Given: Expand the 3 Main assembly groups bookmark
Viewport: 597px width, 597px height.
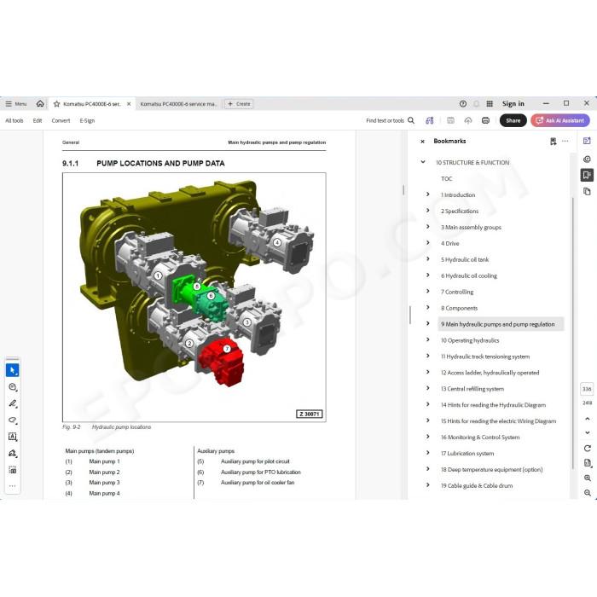Looking at the screenshot, I should 428,227.
